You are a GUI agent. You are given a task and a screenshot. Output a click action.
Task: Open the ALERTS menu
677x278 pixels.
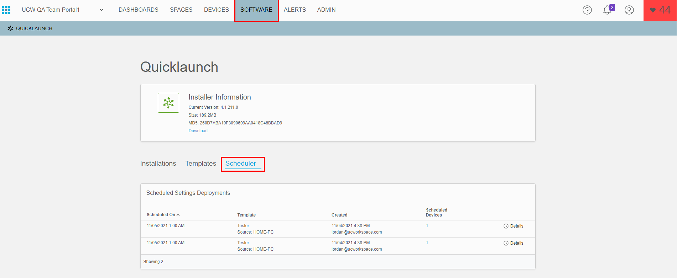295,10
